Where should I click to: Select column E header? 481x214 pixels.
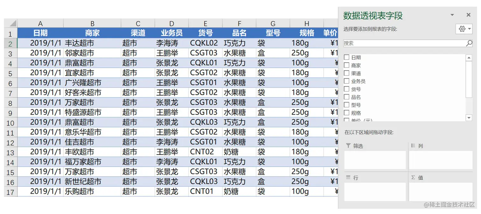click(206, 23)
